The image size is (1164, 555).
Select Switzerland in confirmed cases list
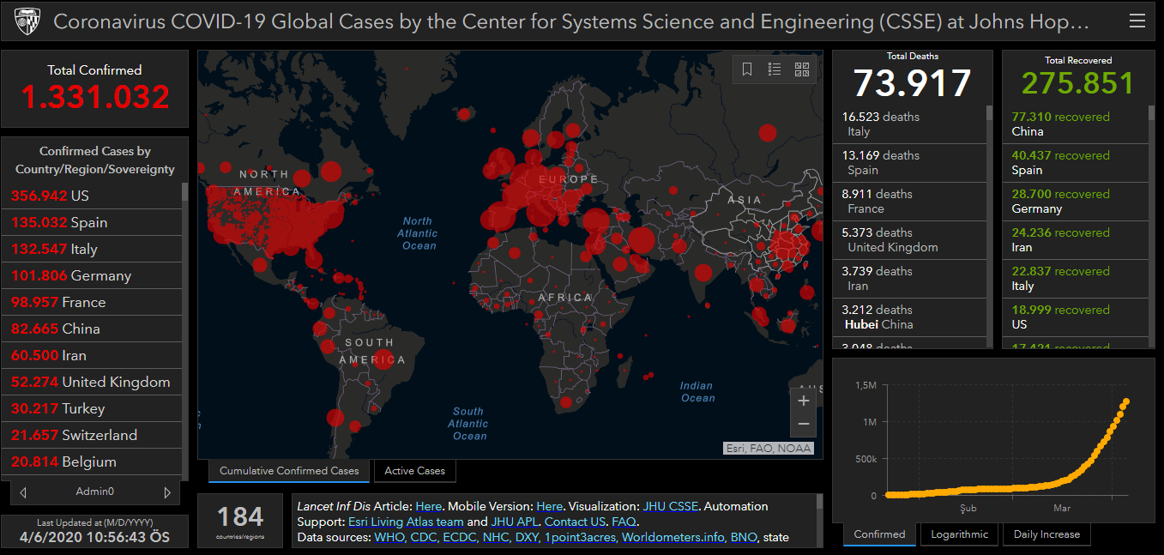92,435
